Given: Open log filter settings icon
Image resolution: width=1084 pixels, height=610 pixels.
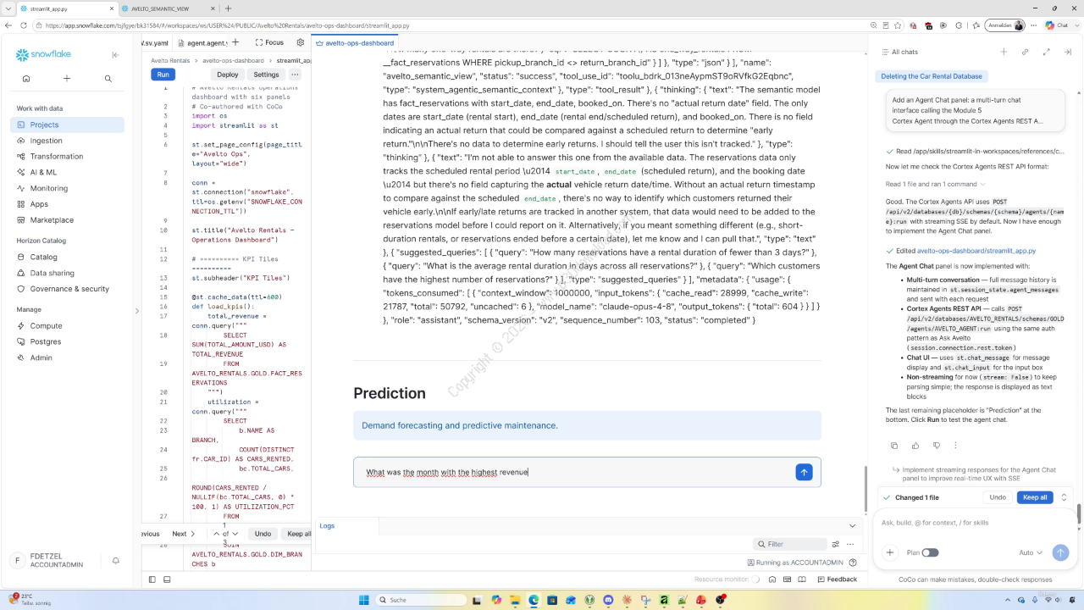Looking at the screenshot, I should click(836, 544).
